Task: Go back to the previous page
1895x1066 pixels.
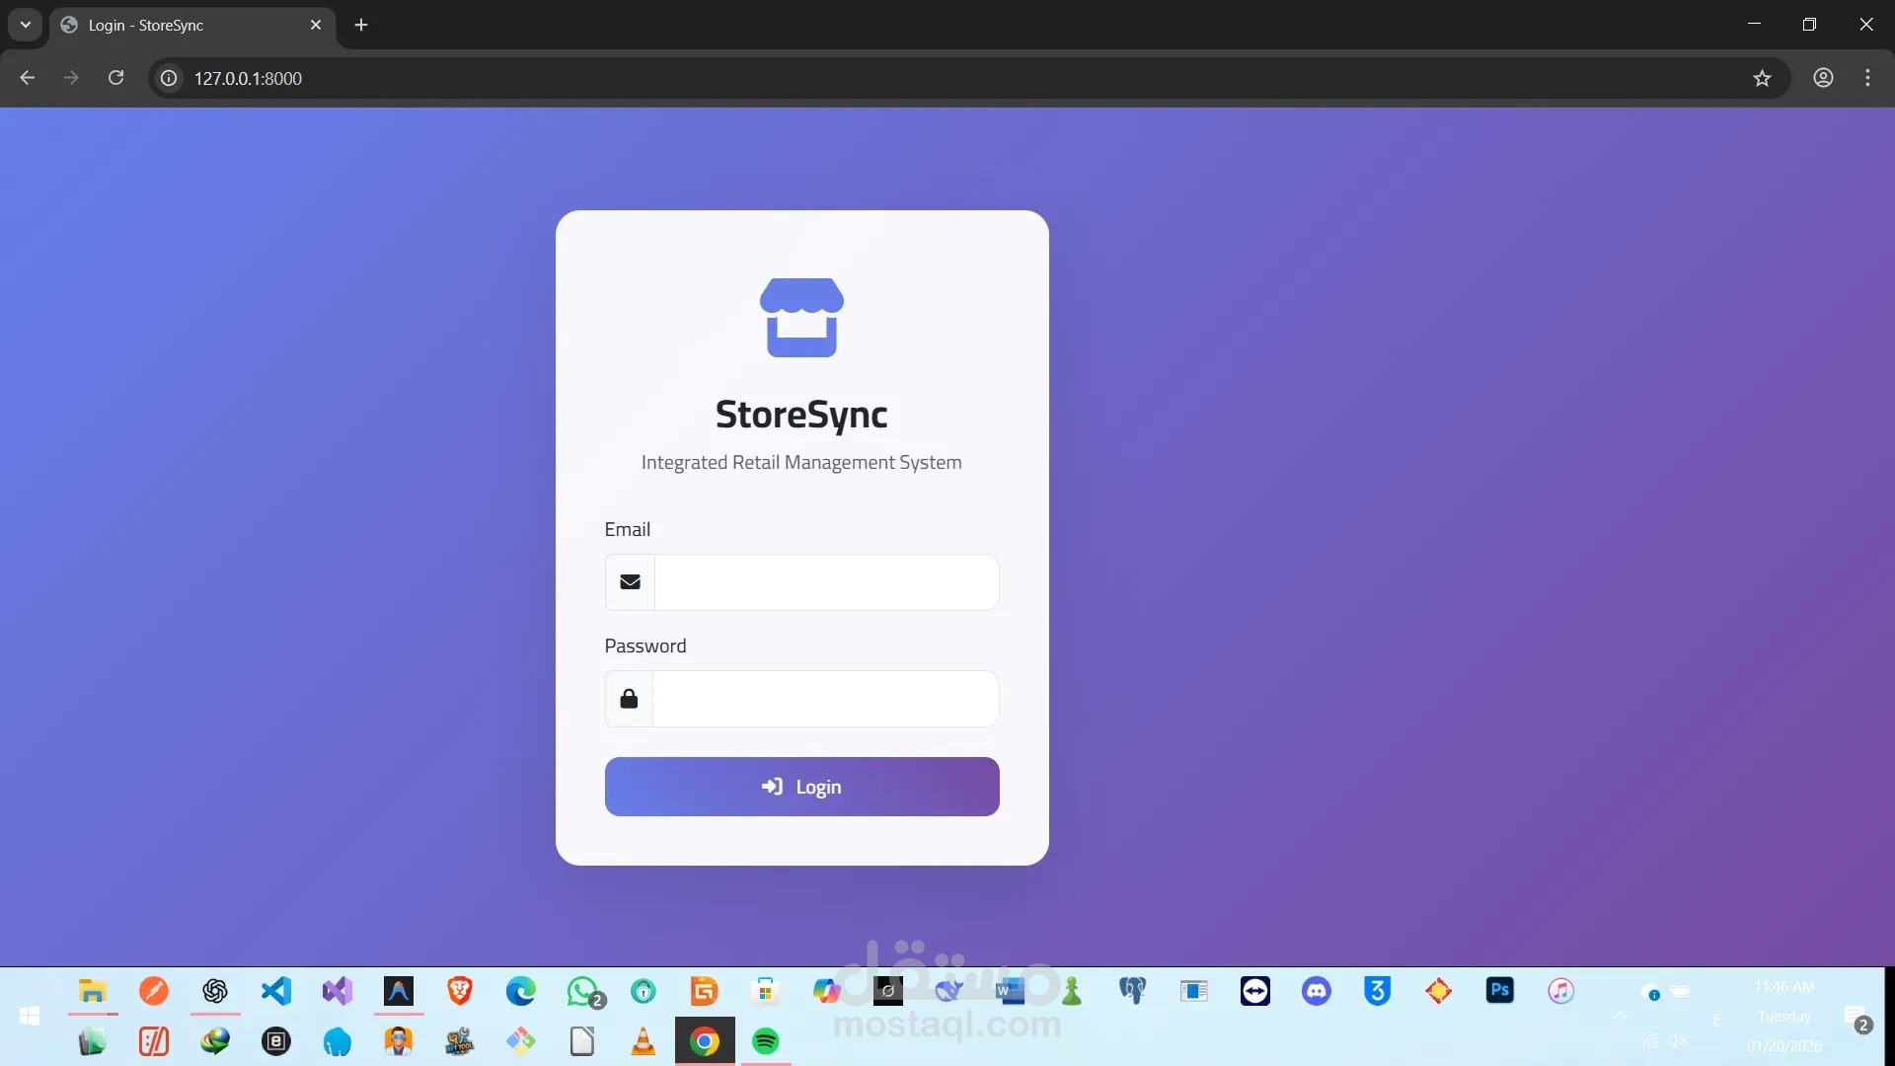Action: click(28, 78)
